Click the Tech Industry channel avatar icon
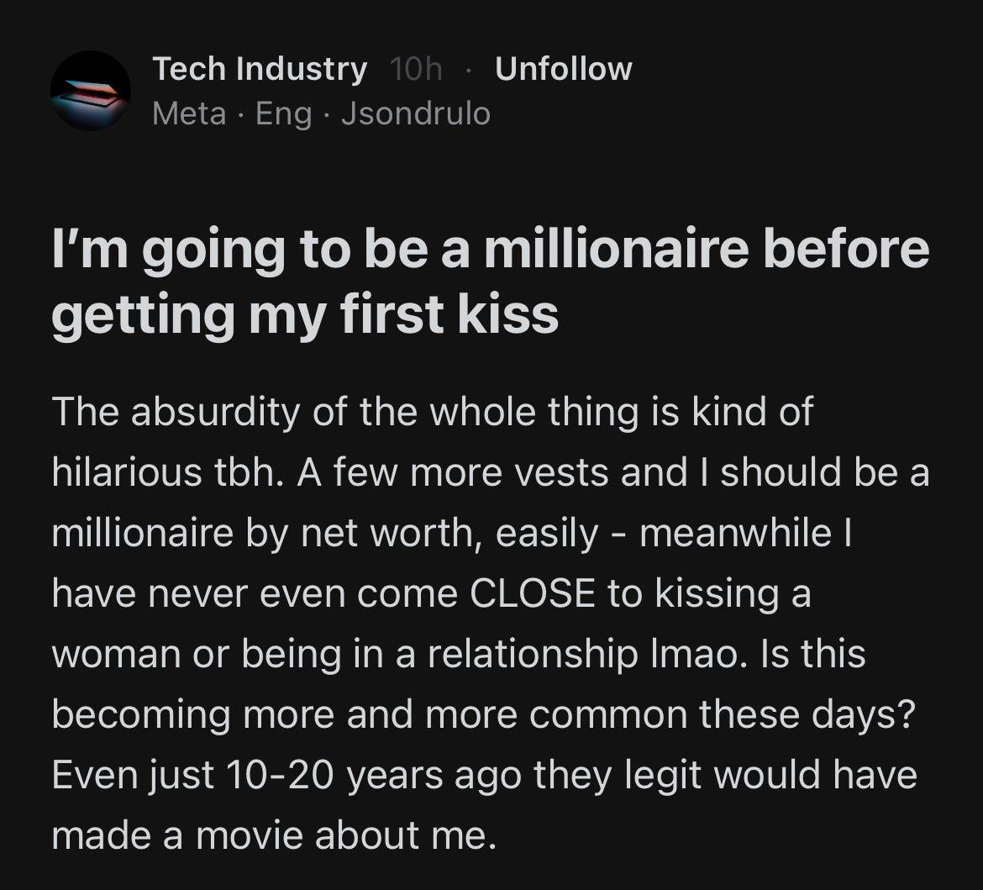 (91, 91)
